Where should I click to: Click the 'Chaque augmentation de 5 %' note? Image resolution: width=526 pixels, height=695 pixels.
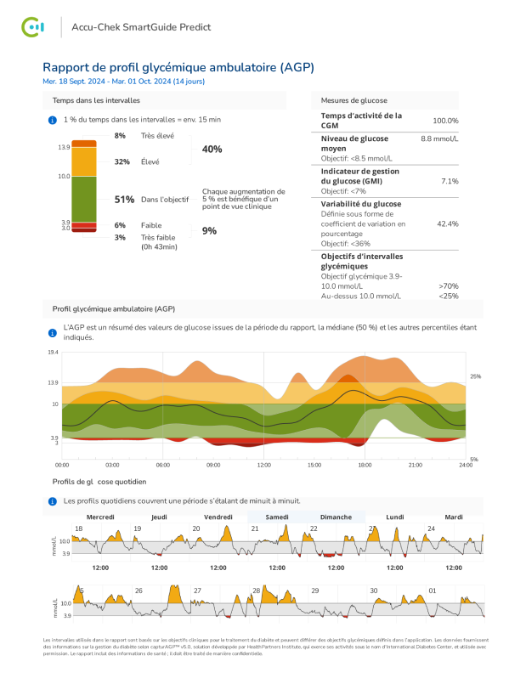pyautogui.click(x=244, y=199)
